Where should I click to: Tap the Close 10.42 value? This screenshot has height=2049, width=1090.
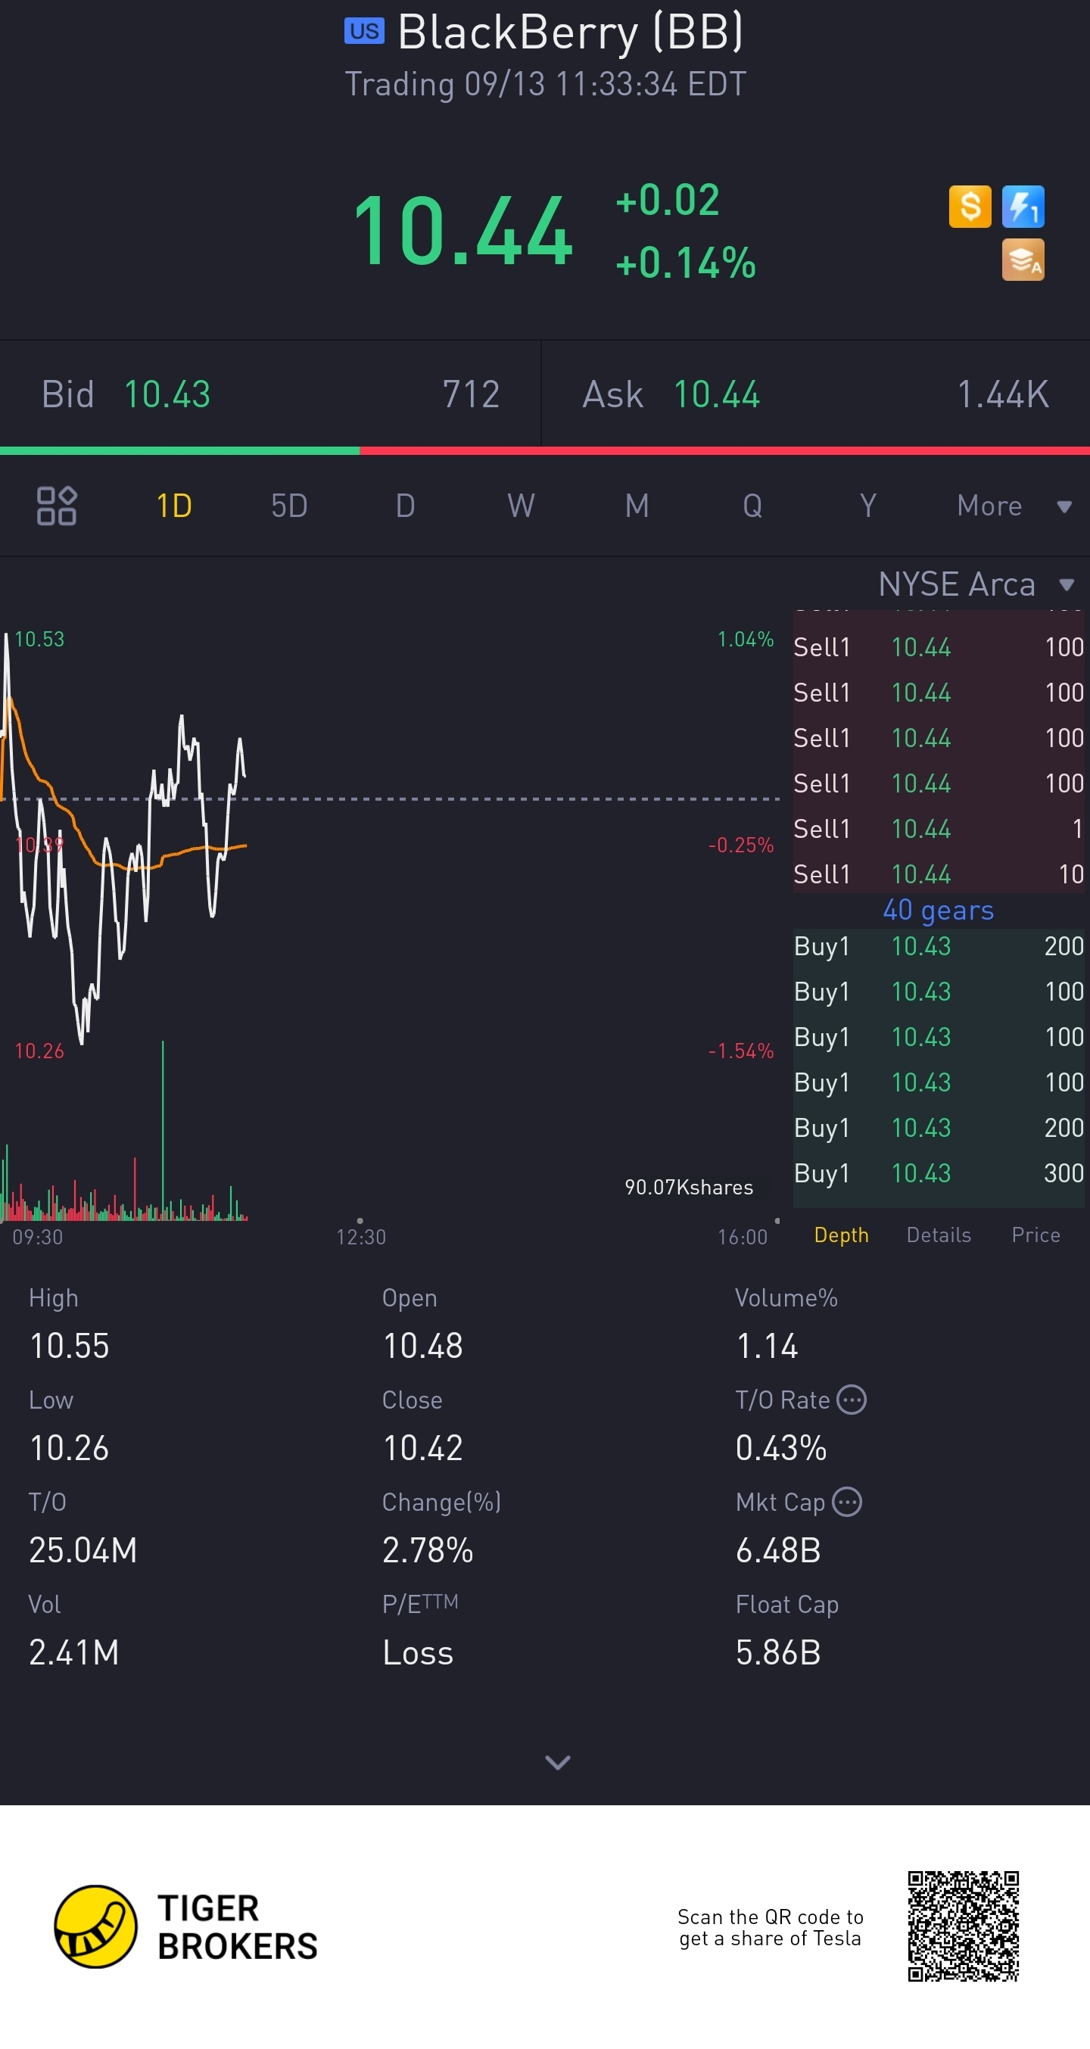422,1448
